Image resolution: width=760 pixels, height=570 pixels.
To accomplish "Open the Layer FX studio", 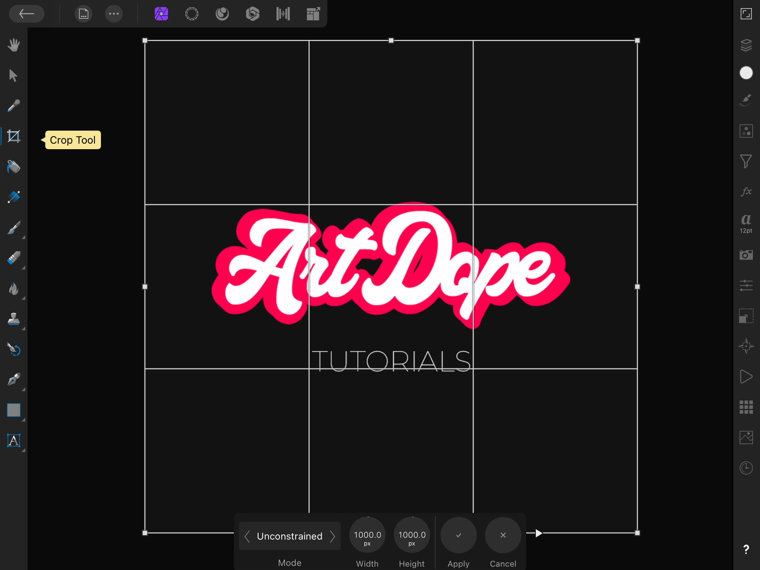I will (746, 192).
